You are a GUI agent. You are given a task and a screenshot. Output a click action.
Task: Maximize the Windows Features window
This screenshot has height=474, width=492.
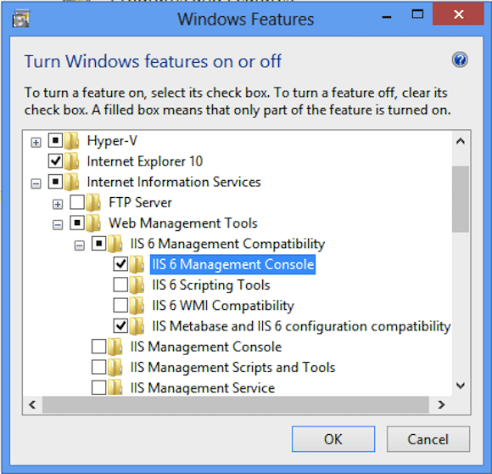point(417,14)
